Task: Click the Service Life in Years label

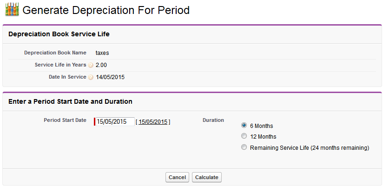Action: 60,65
